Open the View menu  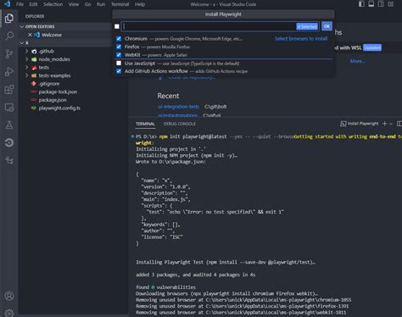[x=74, y=4]
